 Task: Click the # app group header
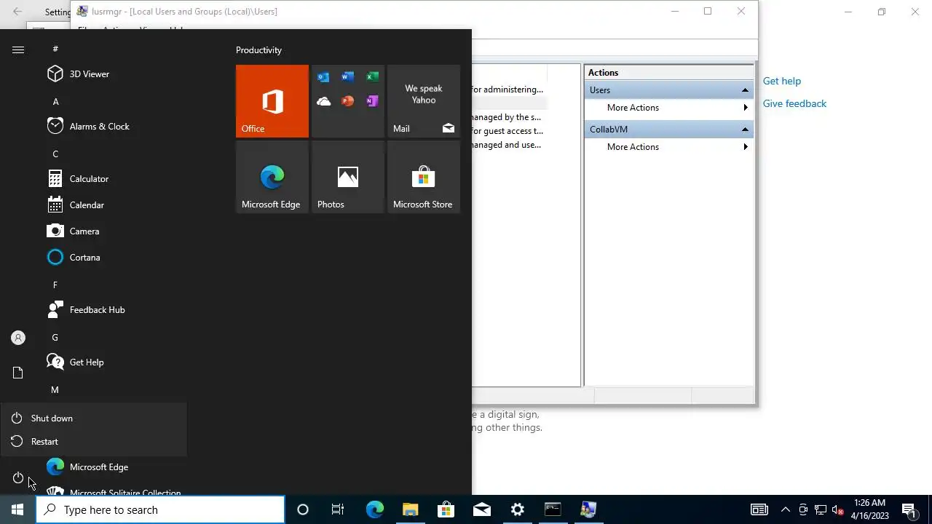(55, 49)
